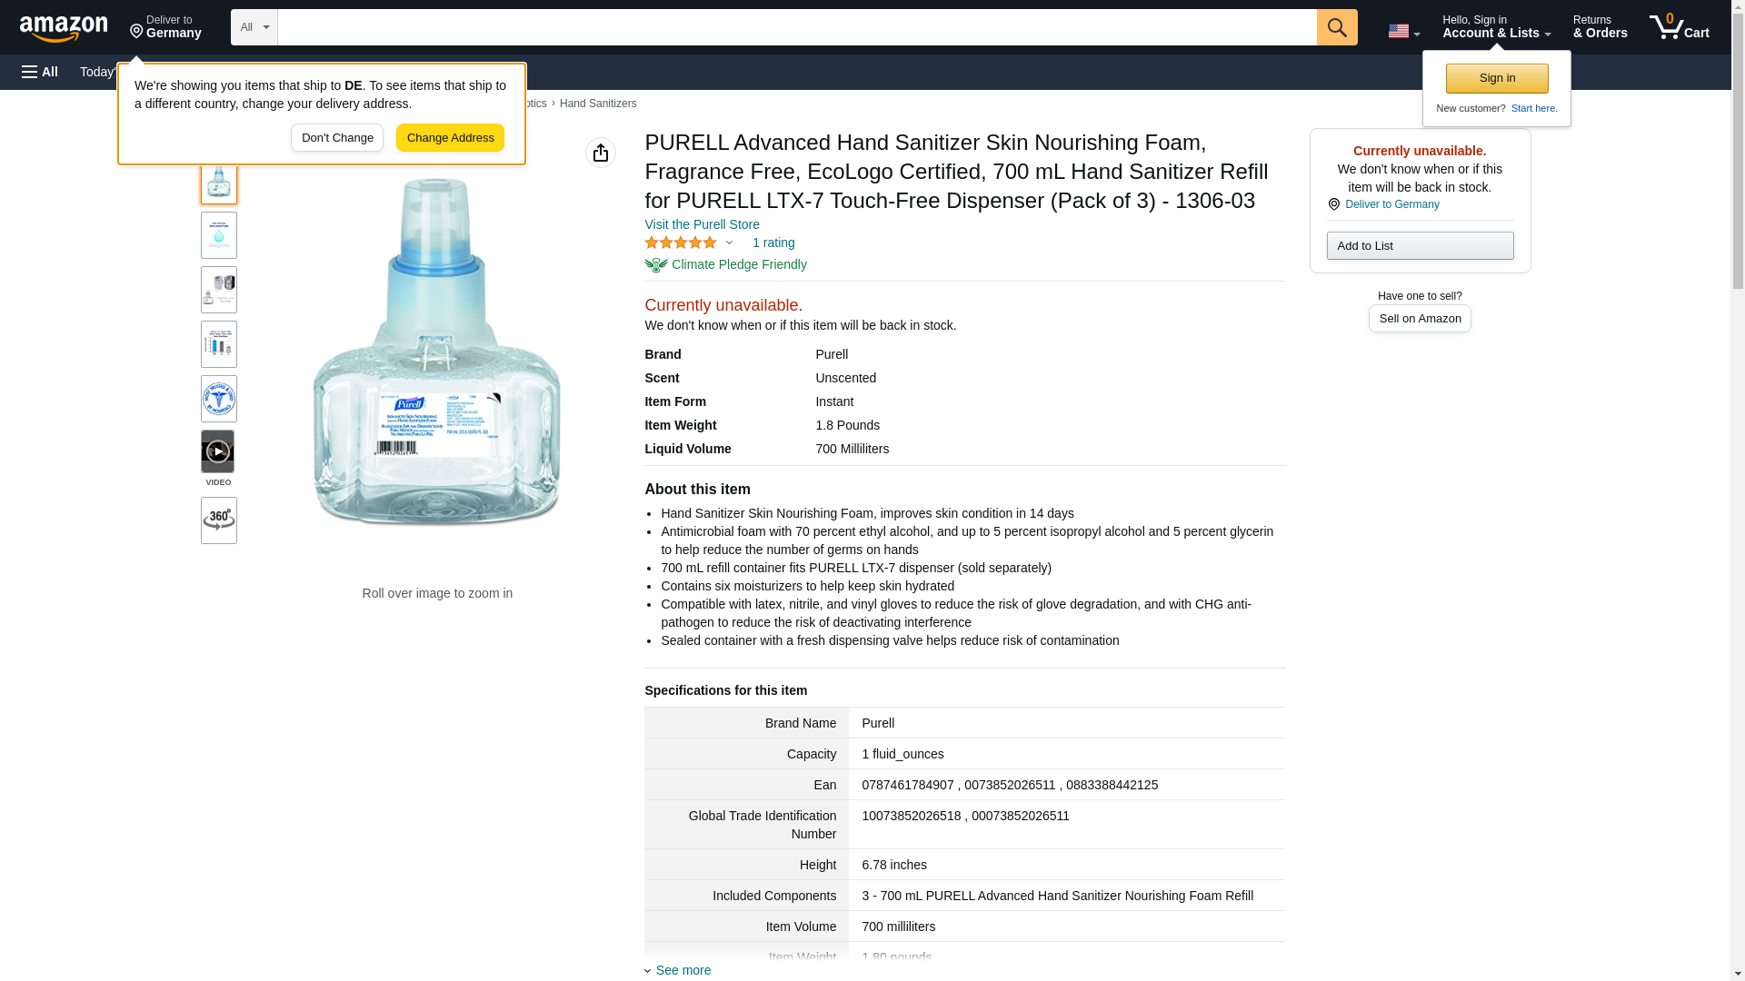Image resolution: width=1745 pixels, height=981 pixels.
Task: Play the product video thumbnail
Action: tap(218, 451)
